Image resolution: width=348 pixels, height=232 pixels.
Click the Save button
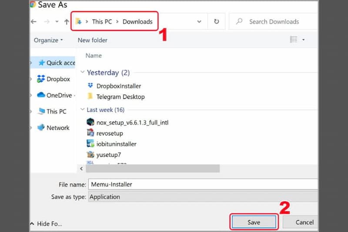pyautogui.click(x=254, y=222)
